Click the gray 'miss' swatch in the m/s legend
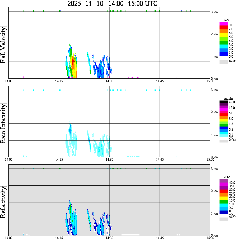The width and height of the screenshot is (238, 243). pos(224,62)
